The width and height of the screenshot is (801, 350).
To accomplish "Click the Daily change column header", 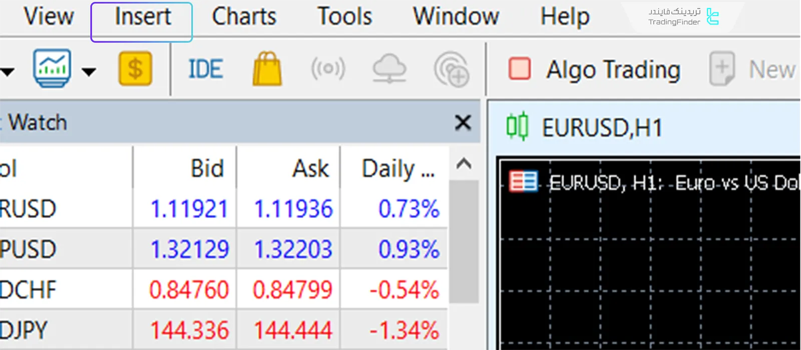I will click(397, 168).
